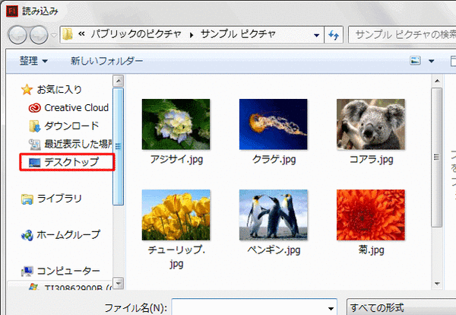Screen dimensions: 456x315
Task: Click the refresh button next to address bar
Action: (334, 35)
